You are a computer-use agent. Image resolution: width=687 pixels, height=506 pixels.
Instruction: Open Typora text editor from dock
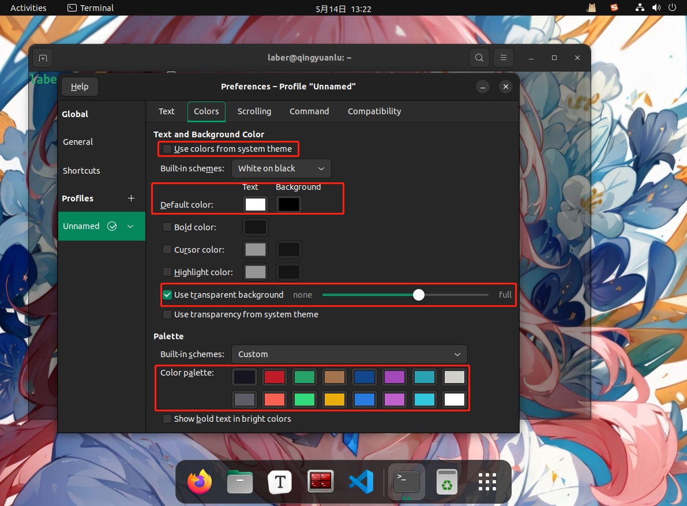click(x=280, y=481)
